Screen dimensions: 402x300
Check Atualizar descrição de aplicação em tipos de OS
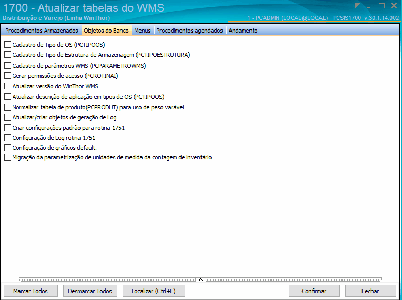coord(8,97)
